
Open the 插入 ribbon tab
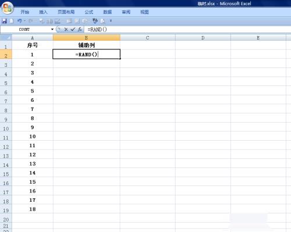(43, 12)
